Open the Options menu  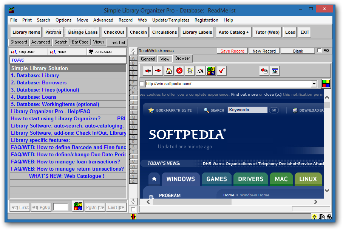[63, 20]
